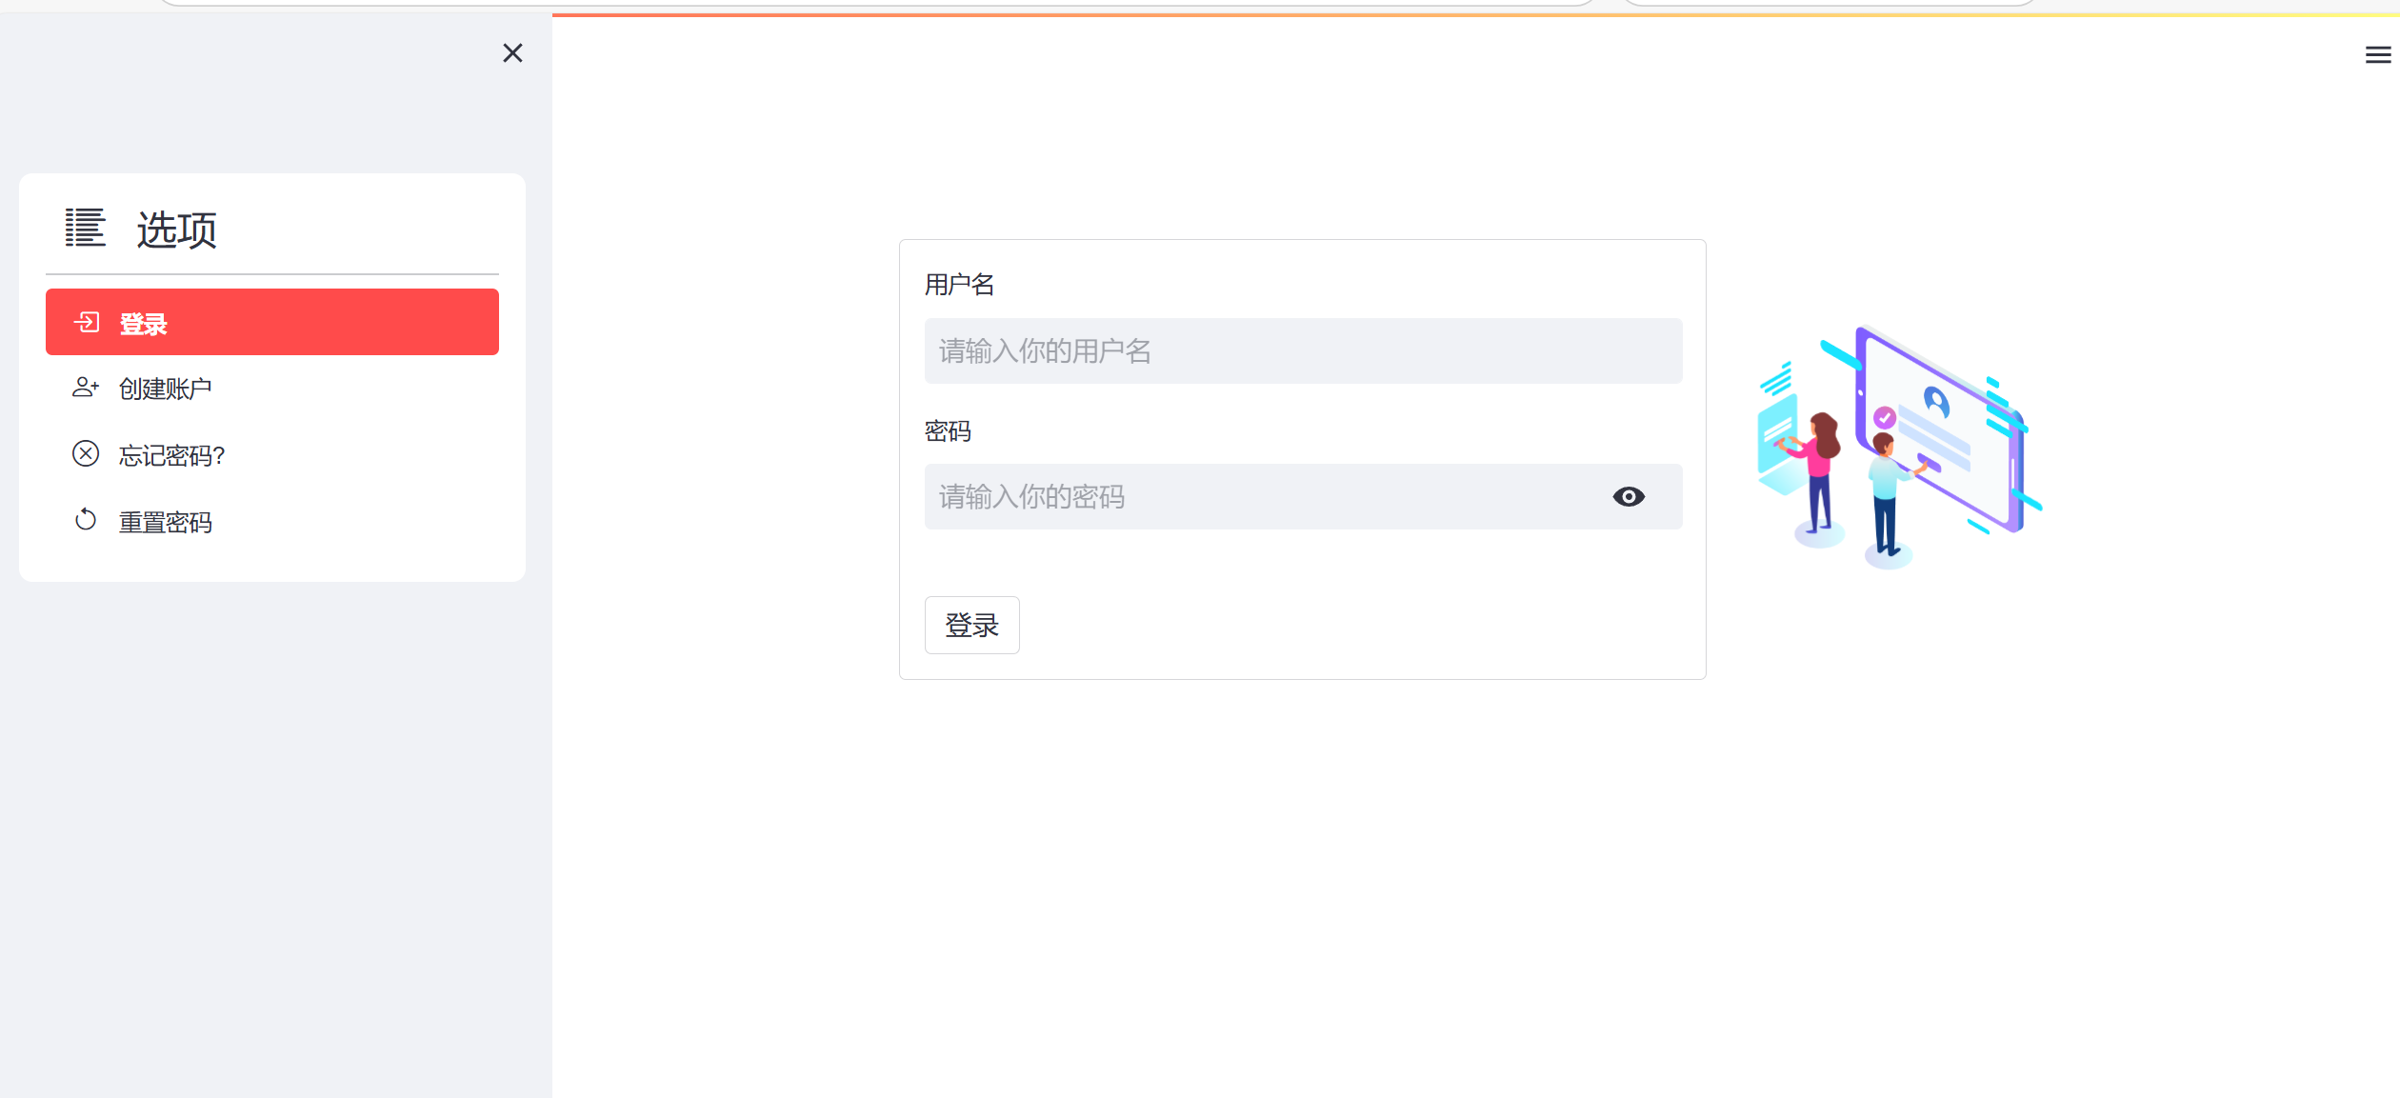2400x1098 pixels.
Task: Focus the 请输入你的密码 input field
Action: (1257, 497)
